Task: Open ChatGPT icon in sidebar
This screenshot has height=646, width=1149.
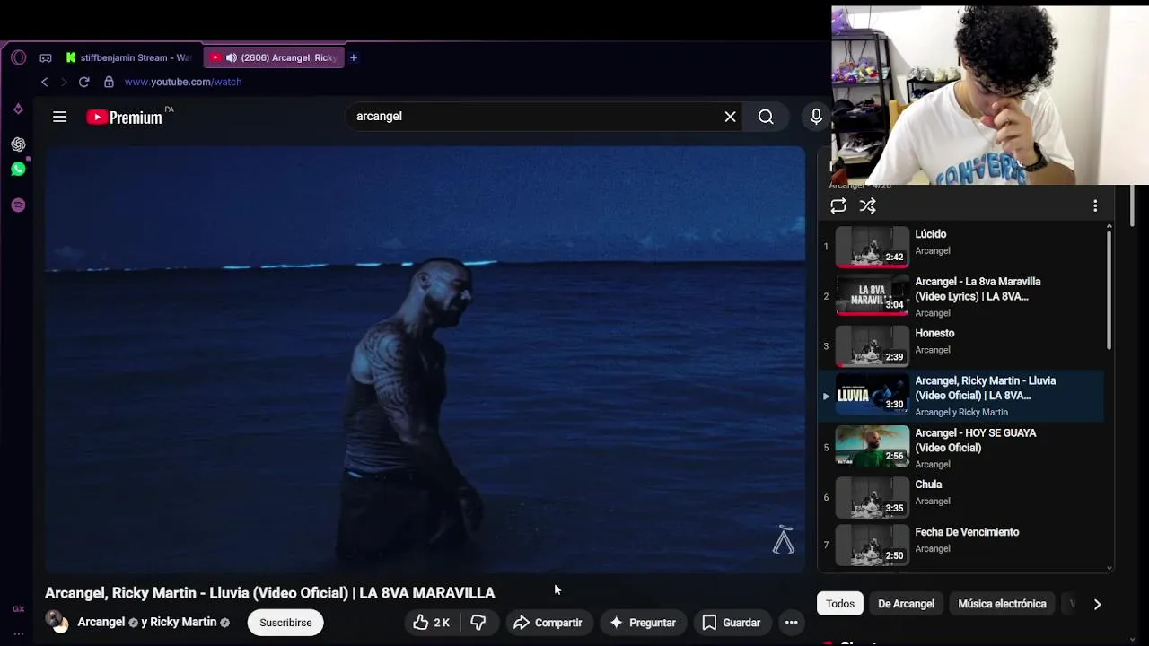Action: (x=18, y=144)
